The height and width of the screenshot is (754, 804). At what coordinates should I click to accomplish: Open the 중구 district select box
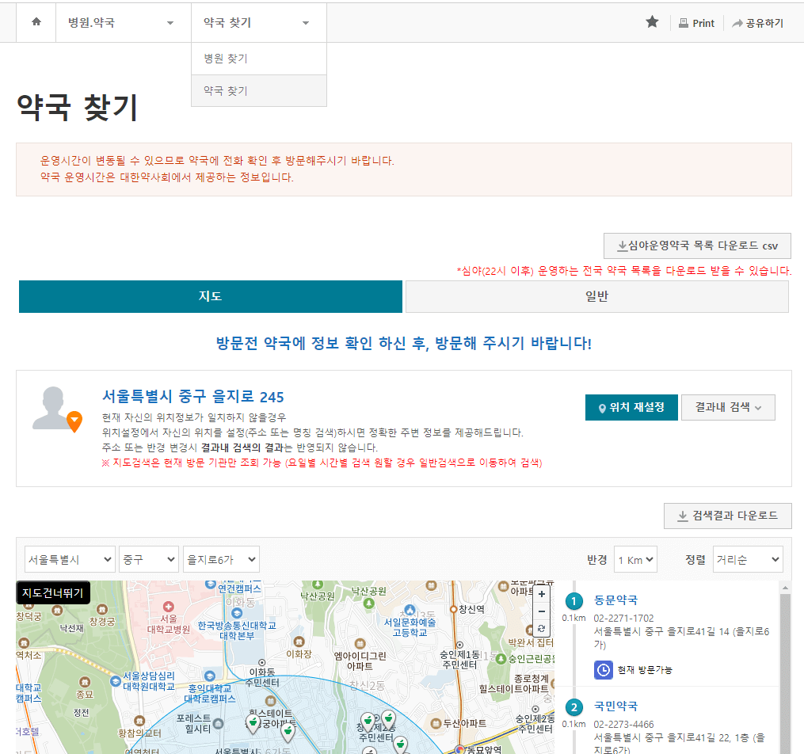pos(149,559)
